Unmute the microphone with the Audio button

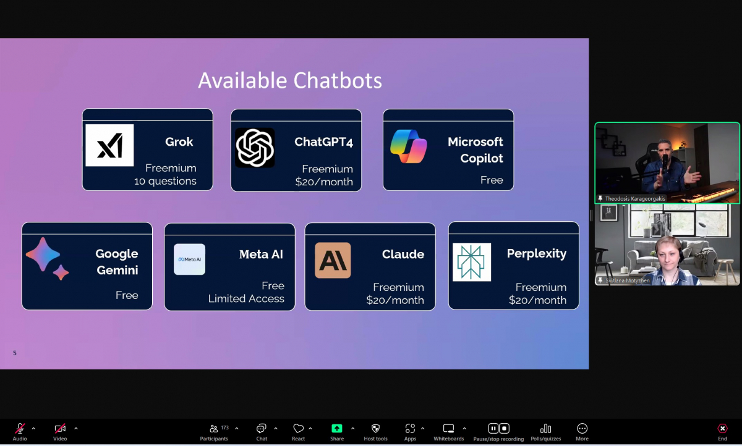pos(20,429)
